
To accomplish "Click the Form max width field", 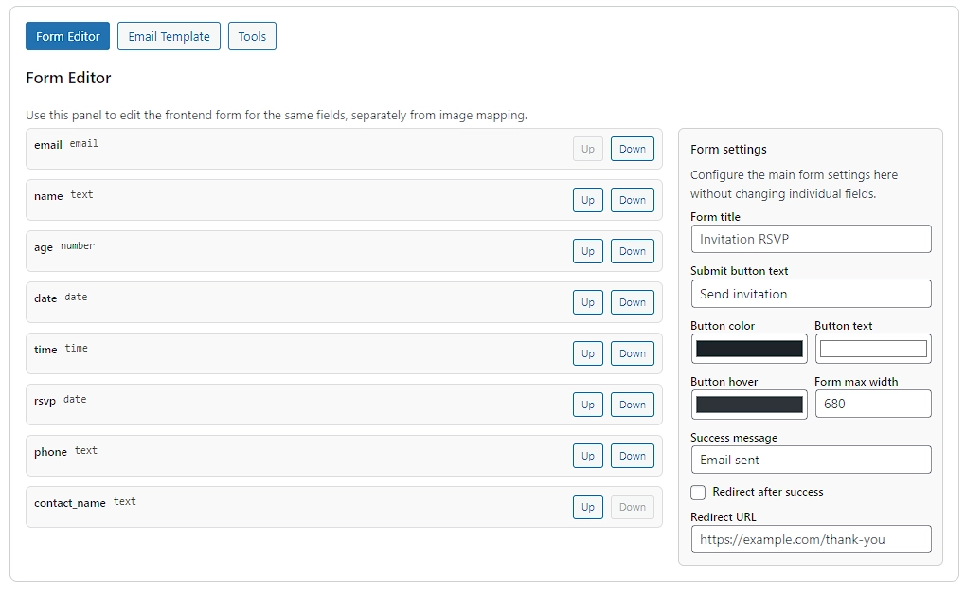I will (x=872, y=404).
